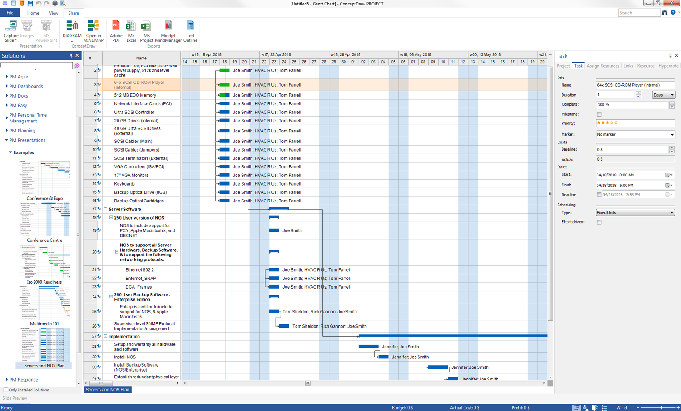This screenshot has width=681, height=411.
Task: Open the Assign Resources tab
Action: 602,66
